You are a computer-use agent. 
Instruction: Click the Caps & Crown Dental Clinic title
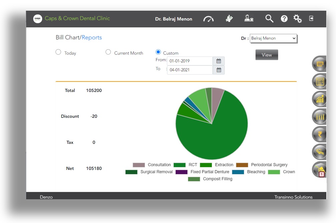(x=77, y=18)
